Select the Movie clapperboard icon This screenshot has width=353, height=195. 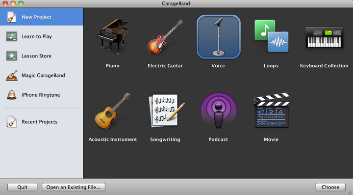(272, 110)
